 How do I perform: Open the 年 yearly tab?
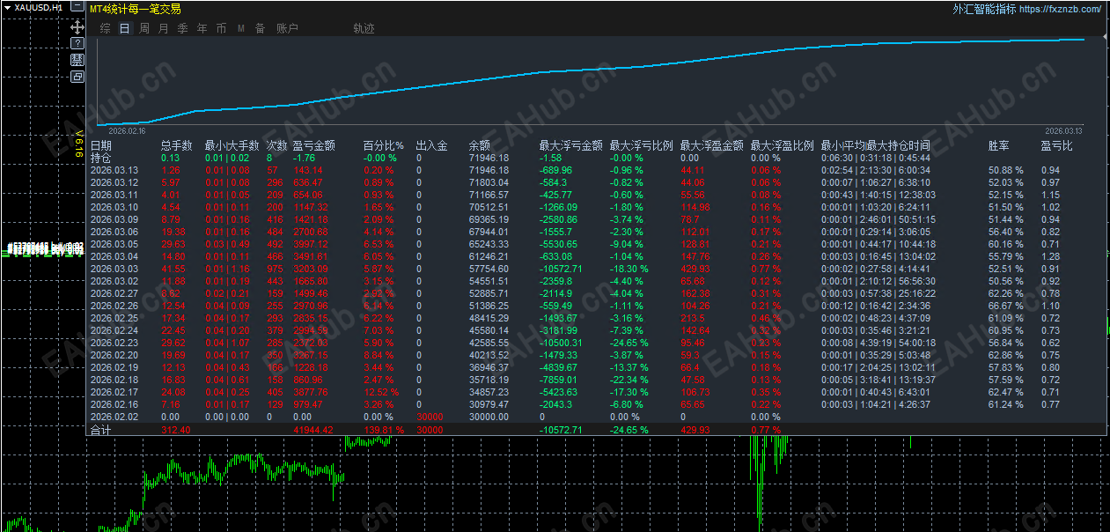tap(202, 28)
